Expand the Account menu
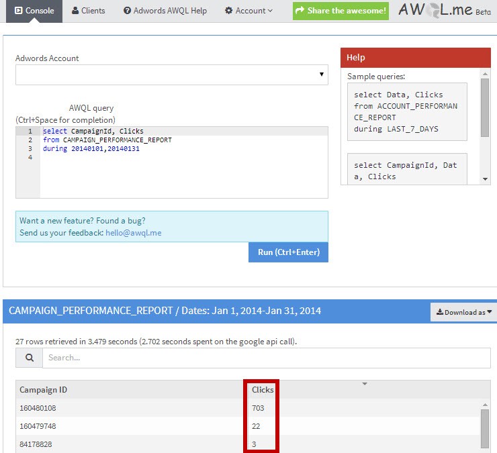Image resolution: width=497 pixels, height=453 pixels. point(248,11)
